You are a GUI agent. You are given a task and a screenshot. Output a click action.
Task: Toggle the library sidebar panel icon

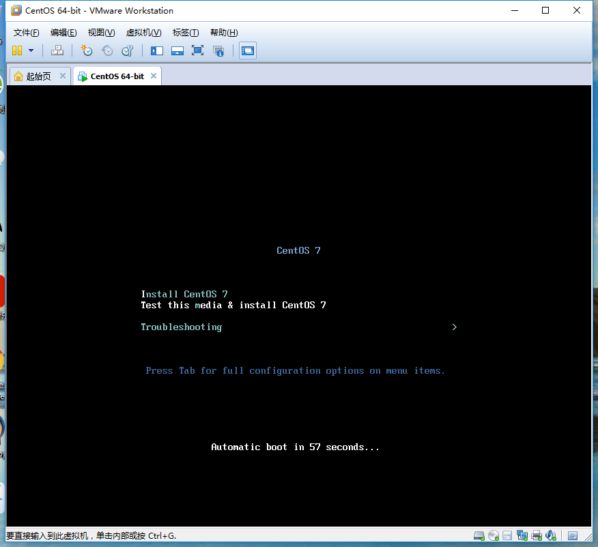coord(157,50)
